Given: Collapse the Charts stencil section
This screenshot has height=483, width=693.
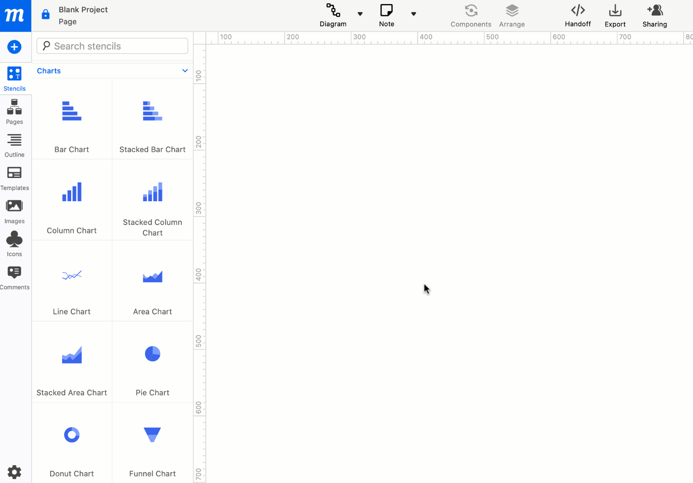Looking at the screenshot, I should pos(185,71).
